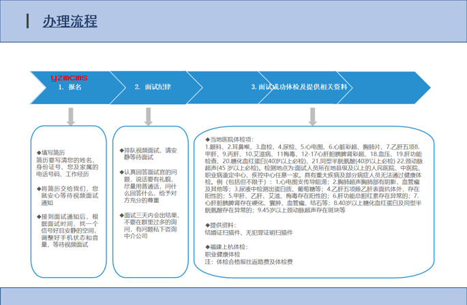Select the '2. 面试/纪律' chevron step
The width and height of the screenshot is (467, 305).
click(153, 87)
